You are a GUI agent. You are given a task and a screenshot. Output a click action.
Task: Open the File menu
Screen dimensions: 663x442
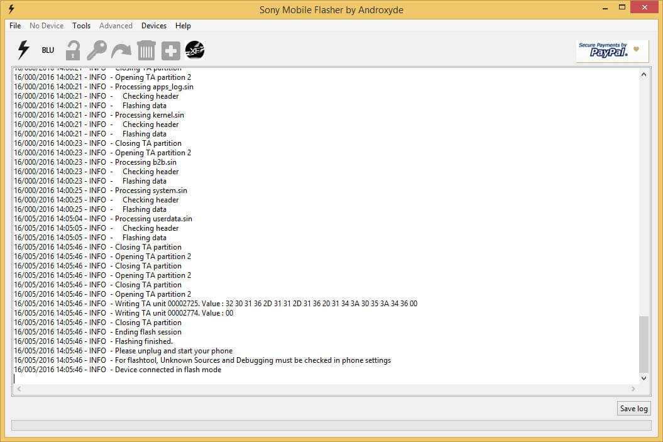(15, 26)
